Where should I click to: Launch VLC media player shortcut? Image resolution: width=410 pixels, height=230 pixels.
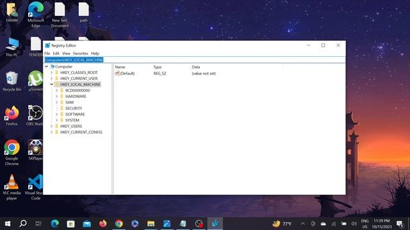12,187
